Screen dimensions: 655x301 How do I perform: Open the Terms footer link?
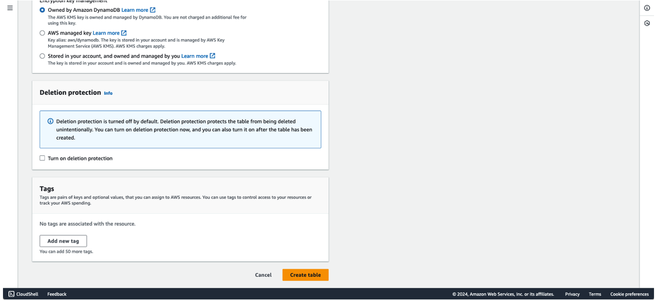tap(595, 294)
